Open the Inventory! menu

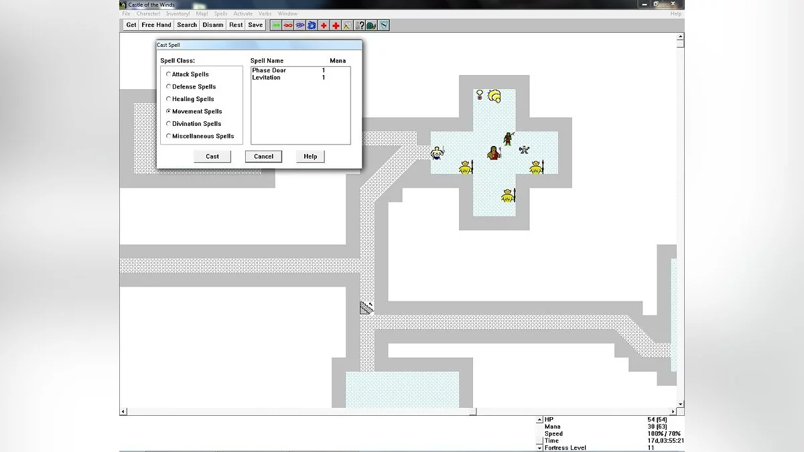pos(178,13)
